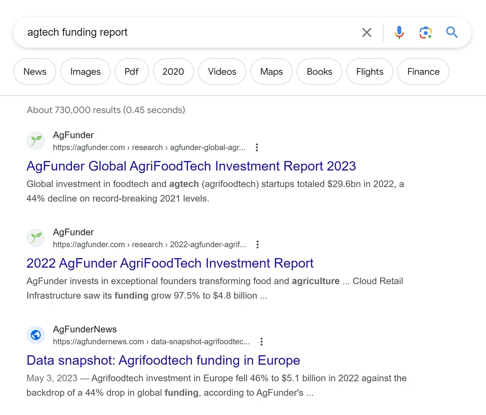
Task: Apply the Pdf filter chip
Action: [x=132, y=72]
